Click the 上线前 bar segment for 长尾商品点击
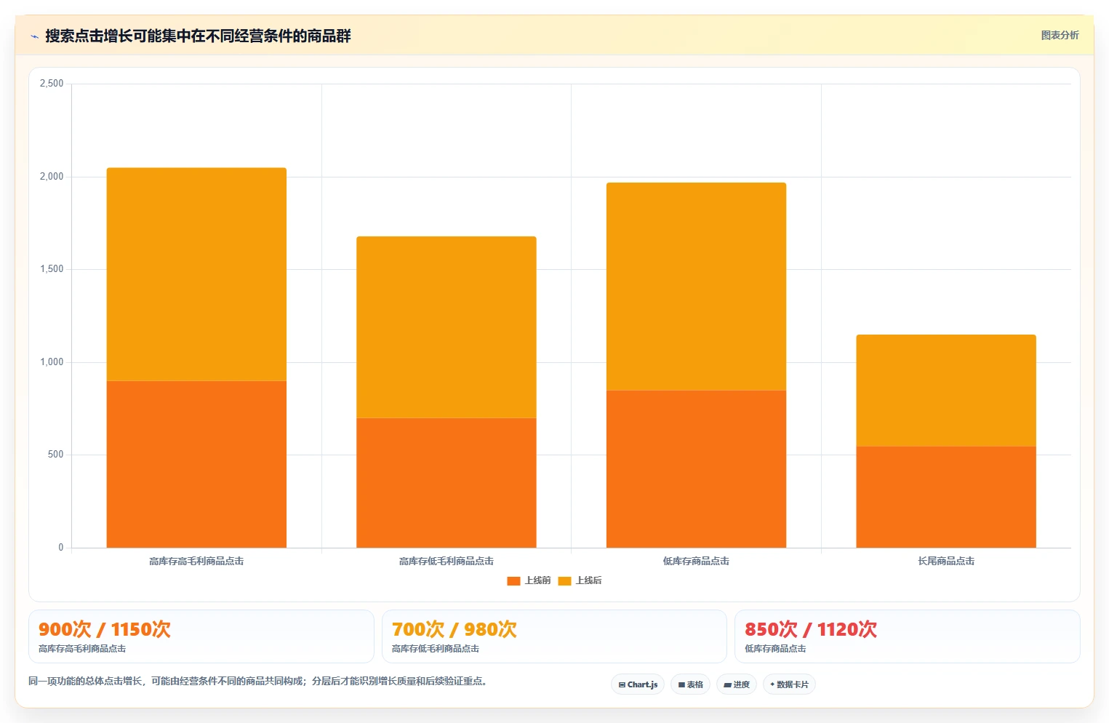1109x723 pixels. point(946,497)
